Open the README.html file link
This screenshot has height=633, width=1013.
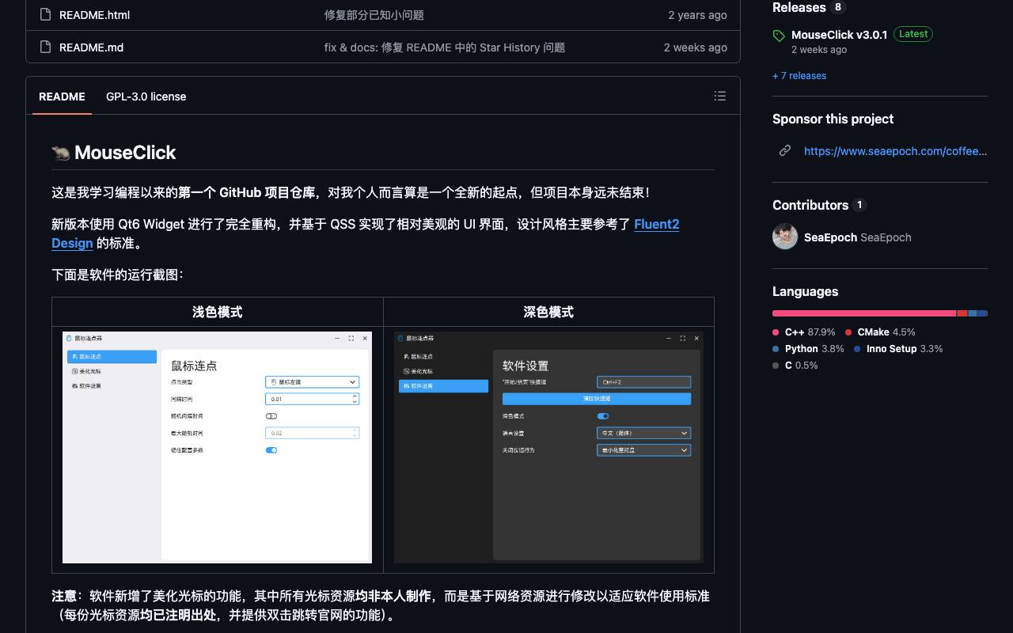click(x=94, y=15)
